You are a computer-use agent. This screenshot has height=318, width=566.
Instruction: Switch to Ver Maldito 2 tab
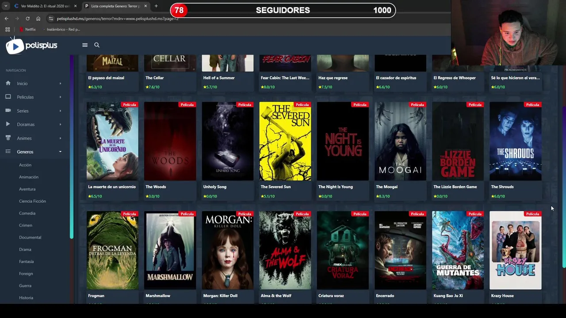point(45,6)
